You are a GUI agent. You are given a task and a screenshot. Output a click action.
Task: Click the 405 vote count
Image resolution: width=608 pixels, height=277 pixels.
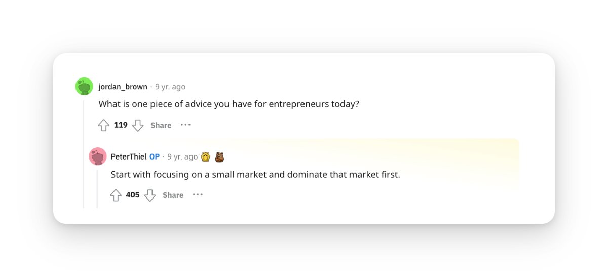pyautogui.click(x=133, y=195)
